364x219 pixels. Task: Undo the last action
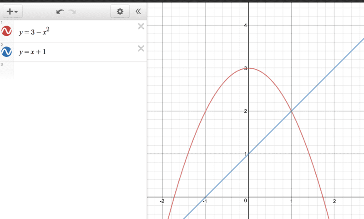pyautogui.click(x=61, y=11)
